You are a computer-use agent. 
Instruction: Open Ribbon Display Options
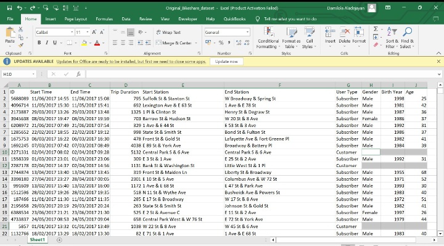coord(388,7)
